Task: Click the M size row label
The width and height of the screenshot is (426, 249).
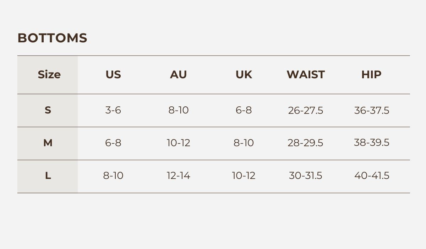Action: tap(48, 143)
